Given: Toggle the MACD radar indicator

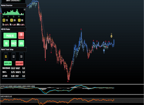Looking at the screenshot, I should click(x=14, y=43).
